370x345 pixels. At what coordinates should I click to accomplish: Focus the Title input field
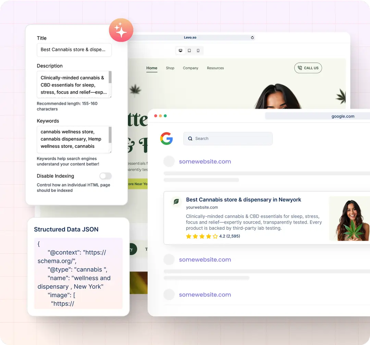click(x=74, y=50)
